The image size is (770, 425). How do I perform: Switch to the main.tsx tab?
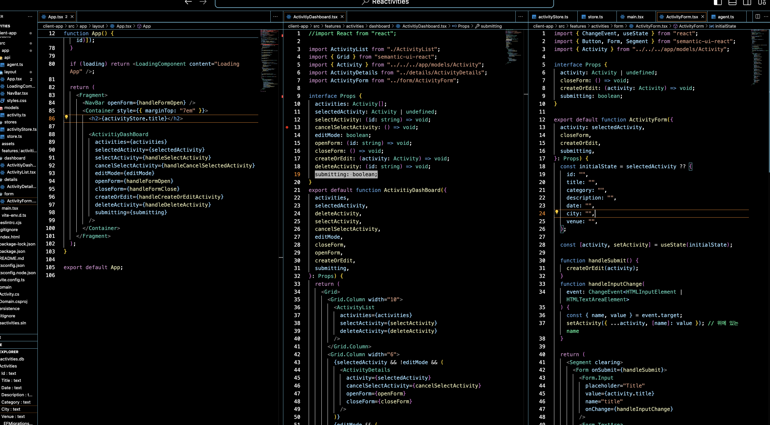click(635, 17)
